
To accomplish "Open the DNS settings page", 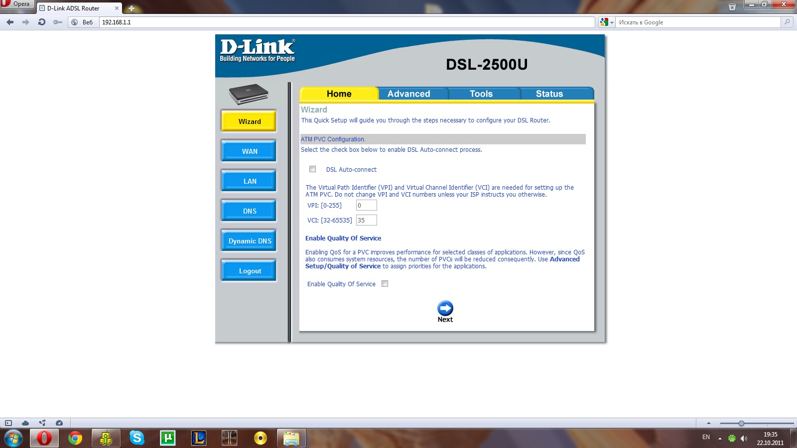I will pyautogui.click(x=249, y=211).
